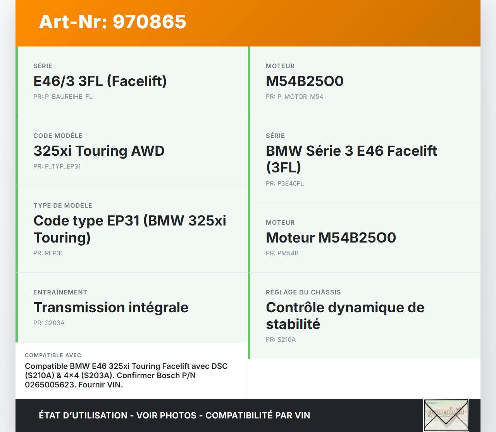Select the Contrôle dynamique de stabilité text
Screen dimensions: 496x432
pos(345,315)
